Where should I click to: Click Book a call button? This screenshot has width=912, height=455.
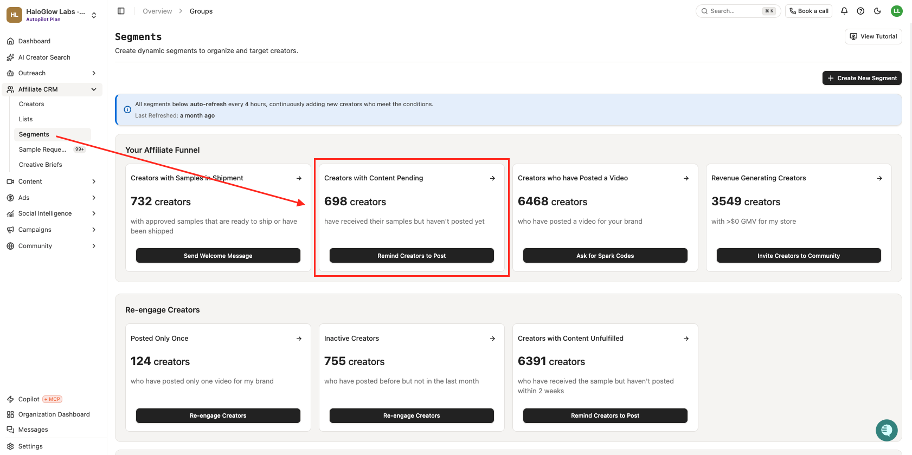[809, 11]
